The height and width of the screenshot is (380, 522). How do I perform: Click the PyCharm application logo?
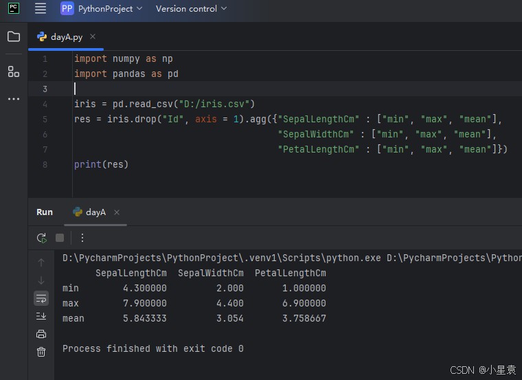coord(14,8)
